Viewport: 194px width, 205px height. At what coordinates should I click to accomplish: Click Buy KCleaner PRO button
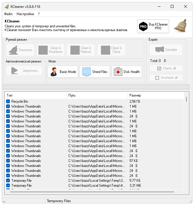(153, 26)
